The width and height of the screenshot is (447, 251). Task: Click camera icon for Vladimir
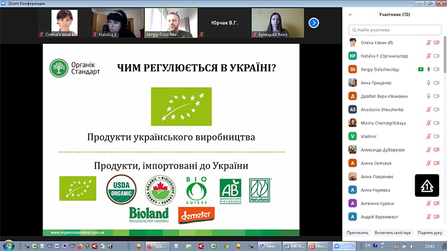pos(436,136)
